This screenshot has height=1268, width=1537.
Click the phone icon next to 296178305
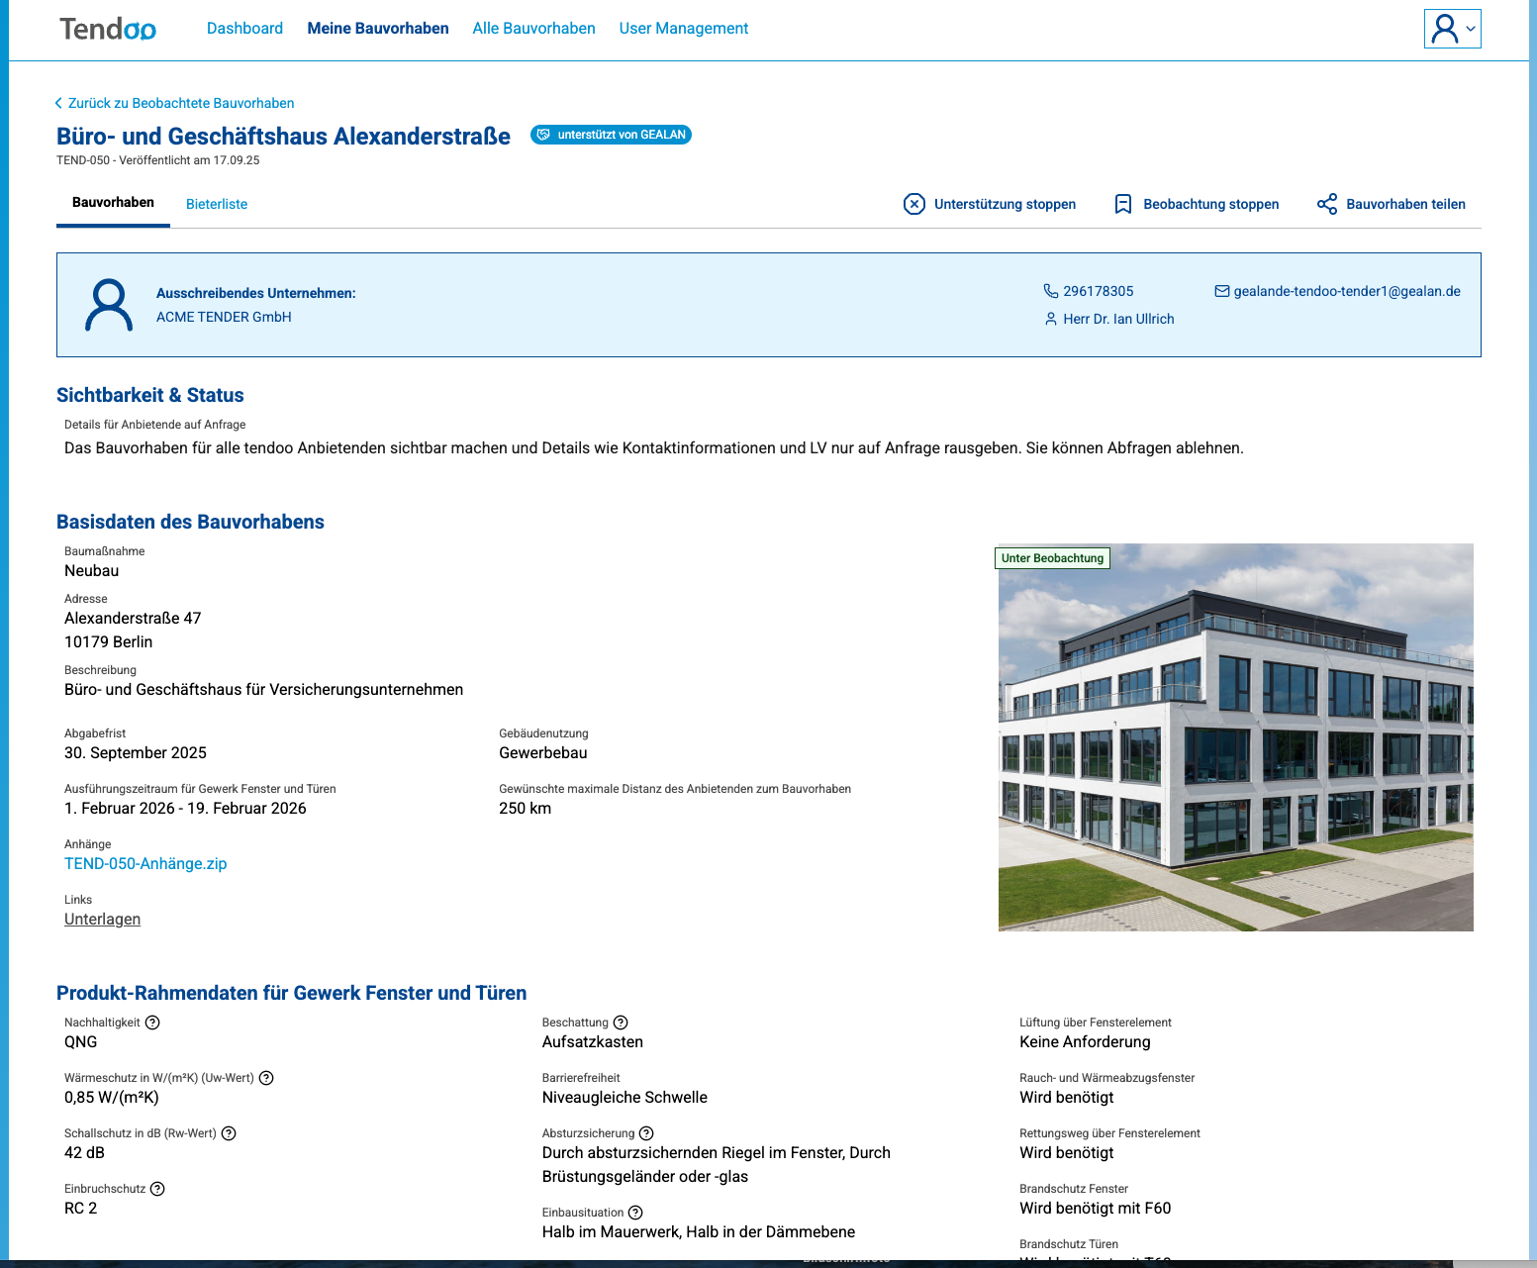pos(1050,291)
